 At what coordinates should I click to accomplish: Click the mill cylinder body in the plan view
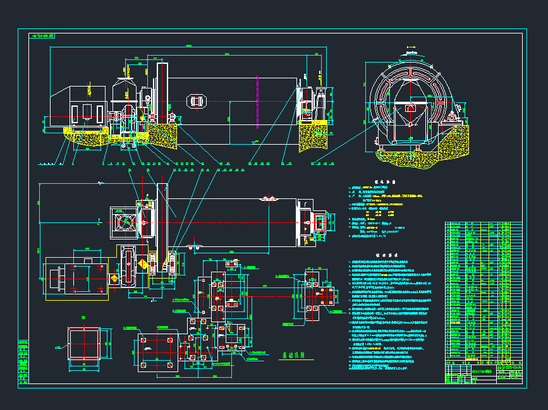click(234, 220)
